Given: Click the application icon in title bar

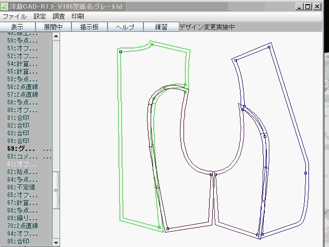Looking at the screenshot, I should click(x=4, y=7).
